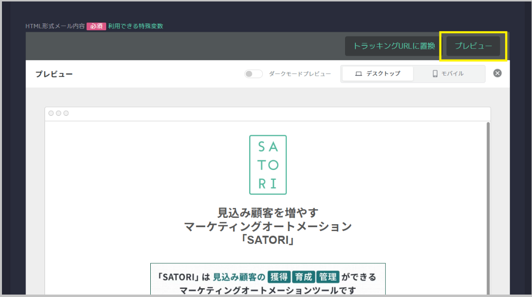
Task: Click the トラッキングURLに置換 button
Action: pos(393,46)
